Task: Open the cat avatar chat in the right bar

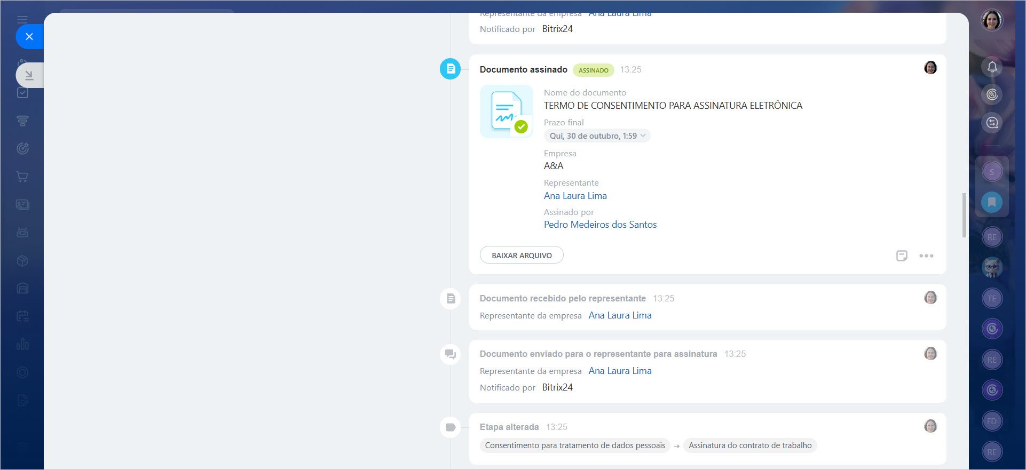Action: point(992,267)
